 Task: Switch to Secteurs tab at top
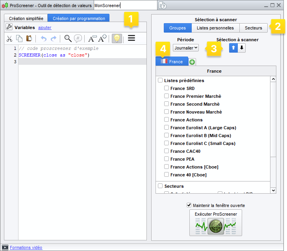253,28
